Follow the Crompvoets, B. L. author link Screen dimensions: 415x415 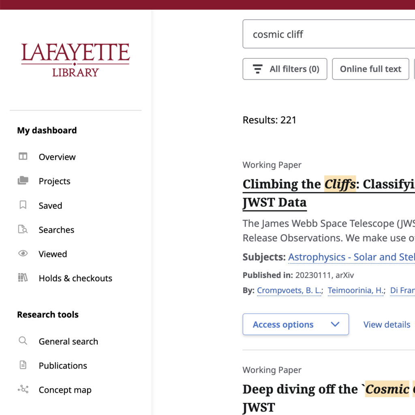click(x=289, y=290)
